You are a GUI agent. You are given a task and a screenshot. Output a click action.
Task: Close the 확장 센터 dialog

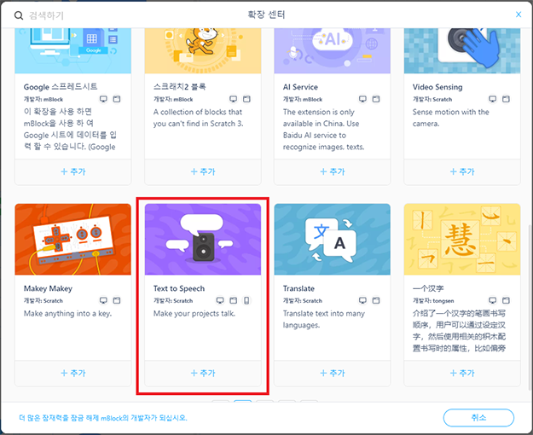519,14
